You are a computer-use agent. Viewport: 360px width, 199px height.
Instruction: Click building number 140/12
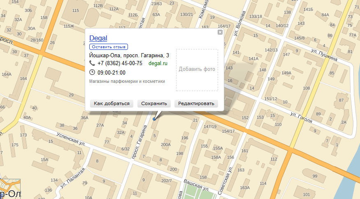[282, 26]
